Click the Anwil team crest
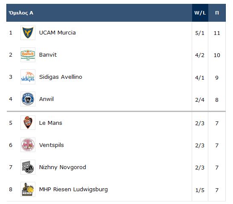The image size is (233, 204). 28,99
